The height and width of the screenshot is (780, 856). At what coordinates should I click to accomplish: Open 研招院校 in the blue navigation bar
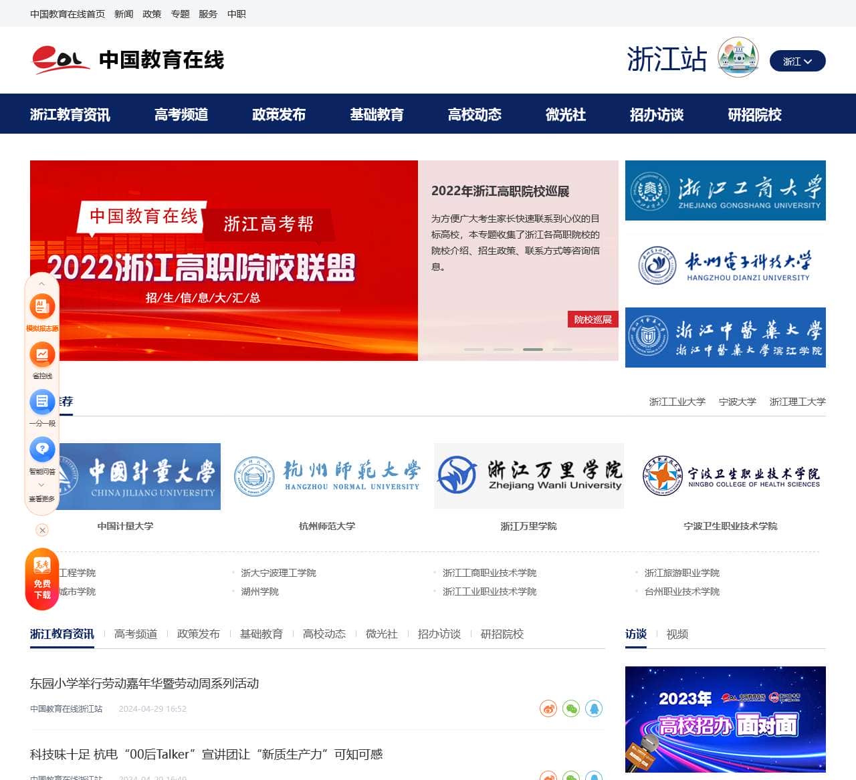[754, 114]
